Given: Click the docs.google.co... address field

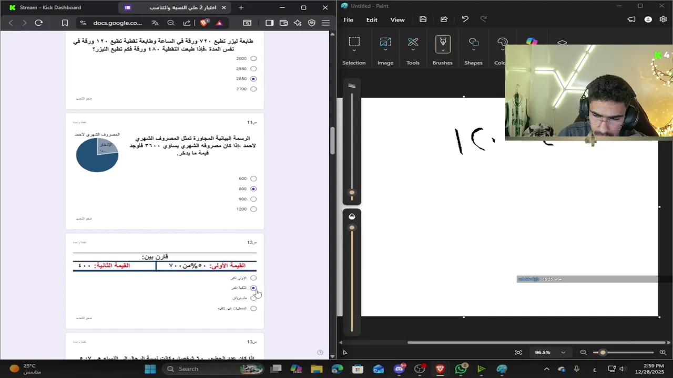Looking at the screenshot, I should point(117,23).
